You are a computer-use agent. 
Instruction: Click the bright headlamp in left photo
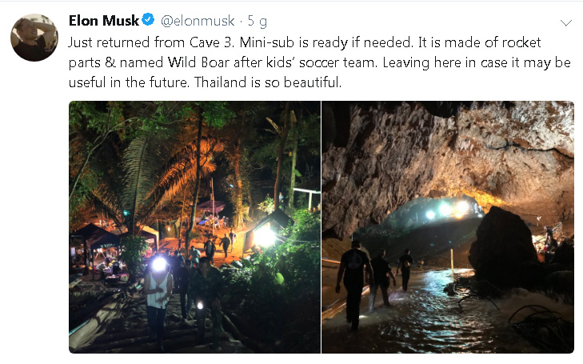point(159,264)
